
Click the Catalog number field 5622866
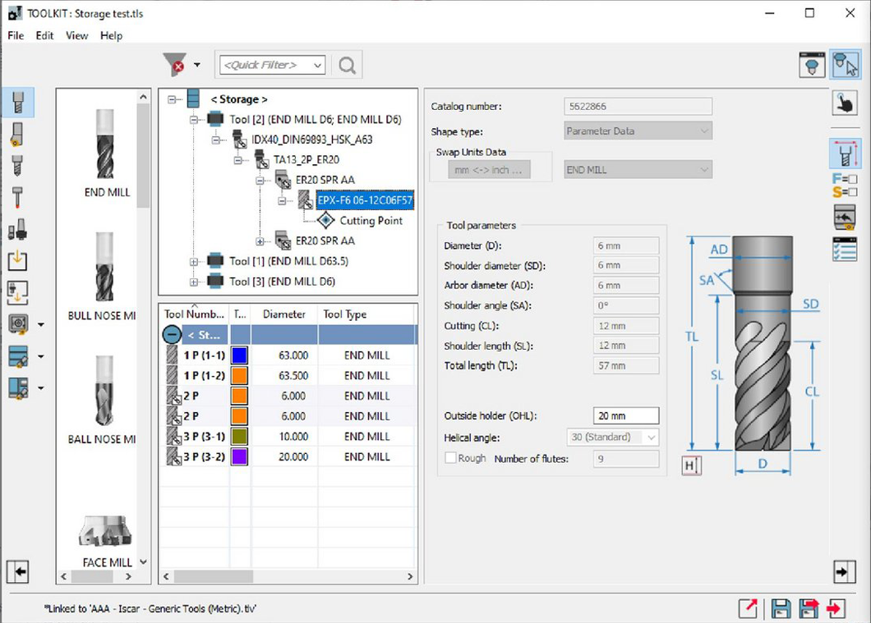point(638,106)
